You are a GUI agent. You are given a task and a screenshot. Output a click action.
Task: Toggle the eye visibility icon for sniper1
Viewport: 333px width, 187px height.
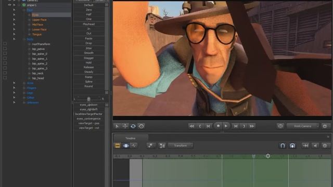point(9,5)
